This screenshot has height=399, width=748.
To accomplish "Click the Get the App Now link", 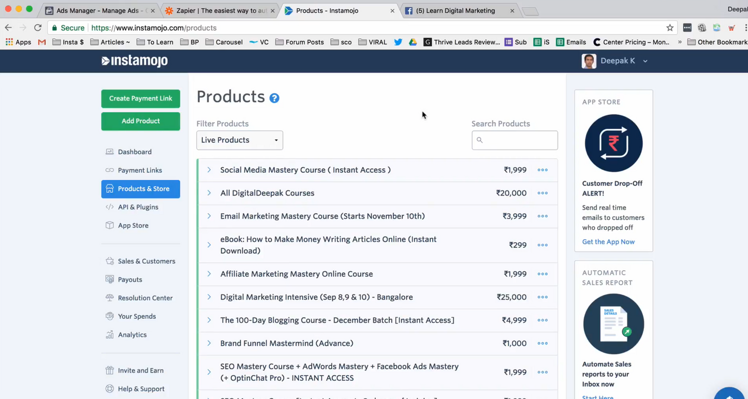I will click(x=608, y=242).
